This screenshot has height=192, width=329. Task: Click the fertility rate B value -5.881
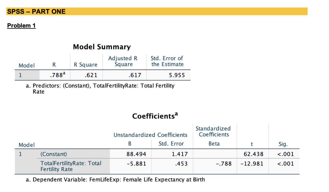coord(136,164)
